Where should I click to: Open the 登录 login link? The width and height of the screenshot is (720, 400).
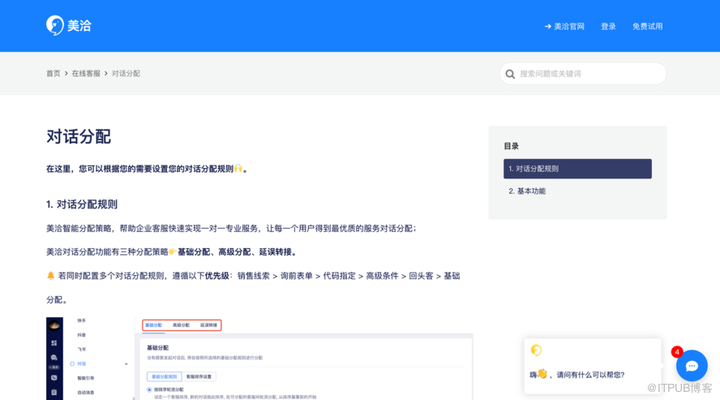[608, 27]
